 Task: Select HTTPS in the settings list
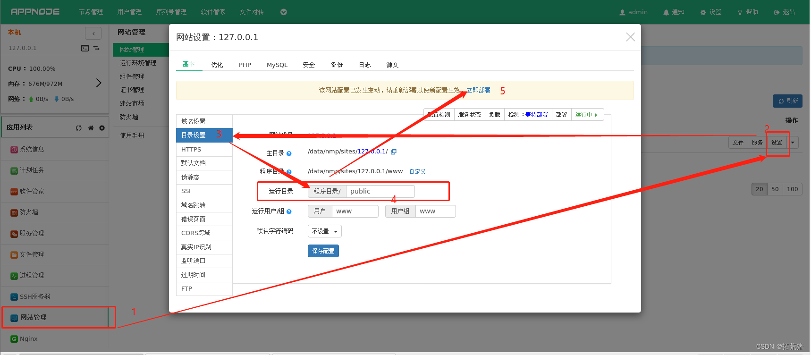point(204,149)
